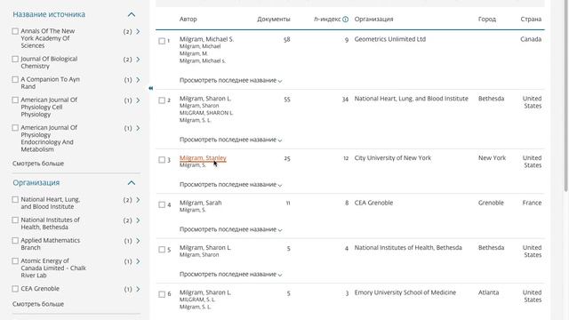Viewport: 569px width, 320px height.
Task: Open author profile Milgram, Michael S.
Action: [206, 39]
